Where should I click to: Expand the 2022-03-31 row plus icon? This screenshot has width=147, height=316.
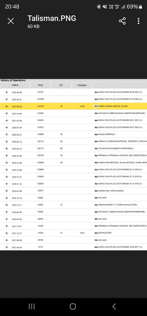coord(7,99)
